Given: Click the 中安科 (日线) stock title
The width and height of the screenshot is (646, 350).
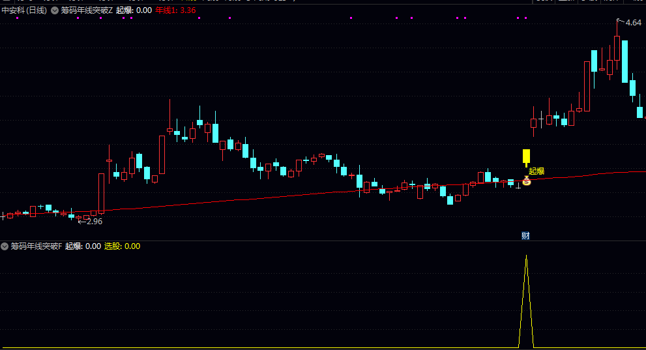Looking at the screenshot, I should click(x=24, y=10).
